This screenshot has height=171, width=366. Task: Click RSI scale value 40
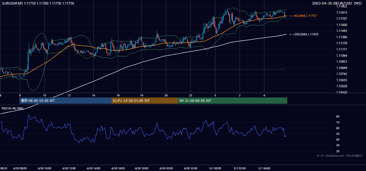(x=338, y=139)
